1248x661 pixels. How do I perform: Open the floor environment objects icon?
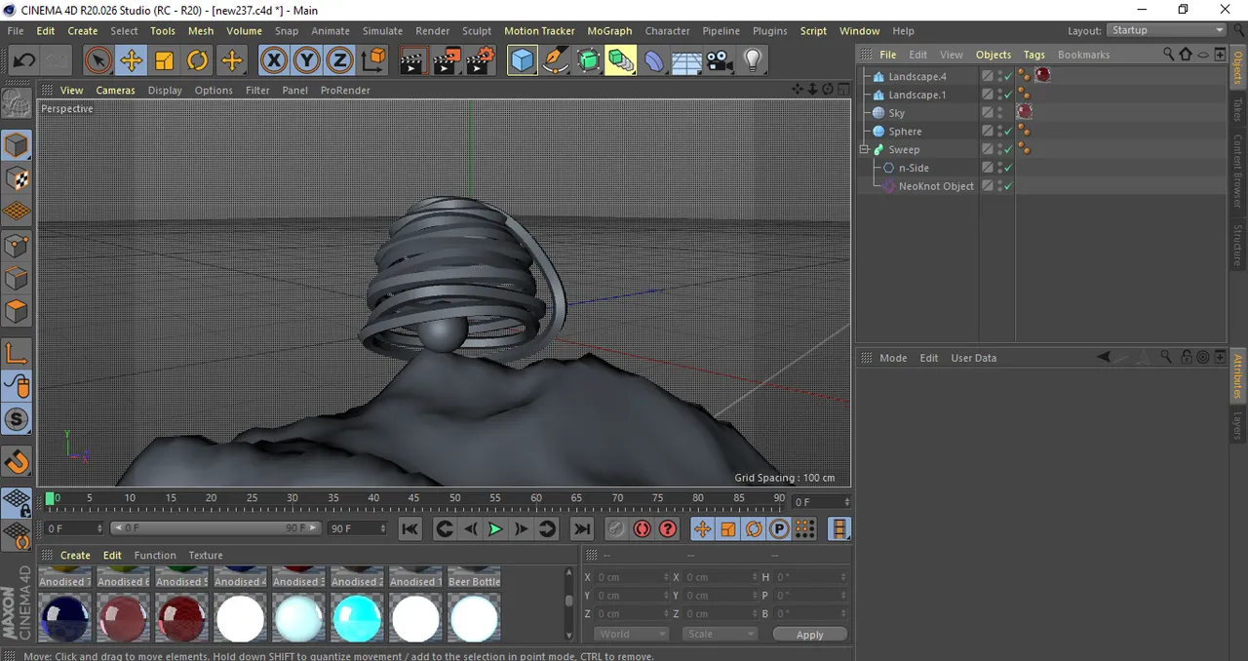[x=686, y=61]
